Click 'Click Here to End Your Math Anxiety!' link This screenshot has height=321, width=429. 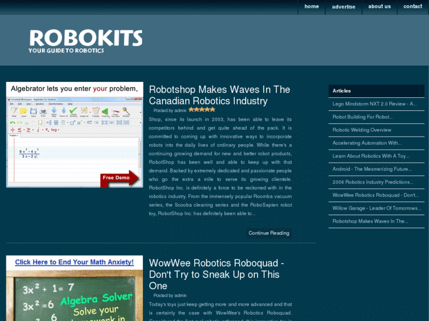point(74,262)
